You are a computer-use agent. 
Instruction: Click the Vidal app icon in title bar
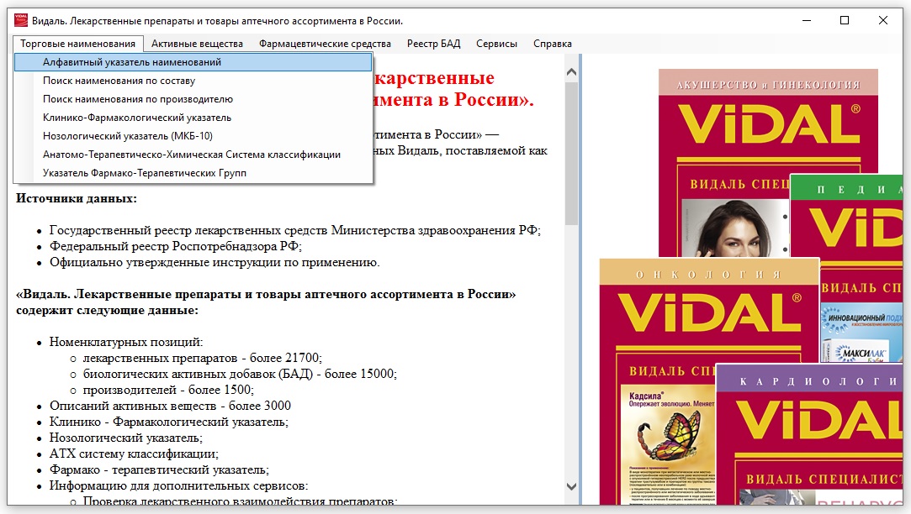pyautogui.click(x=20, y=20)
